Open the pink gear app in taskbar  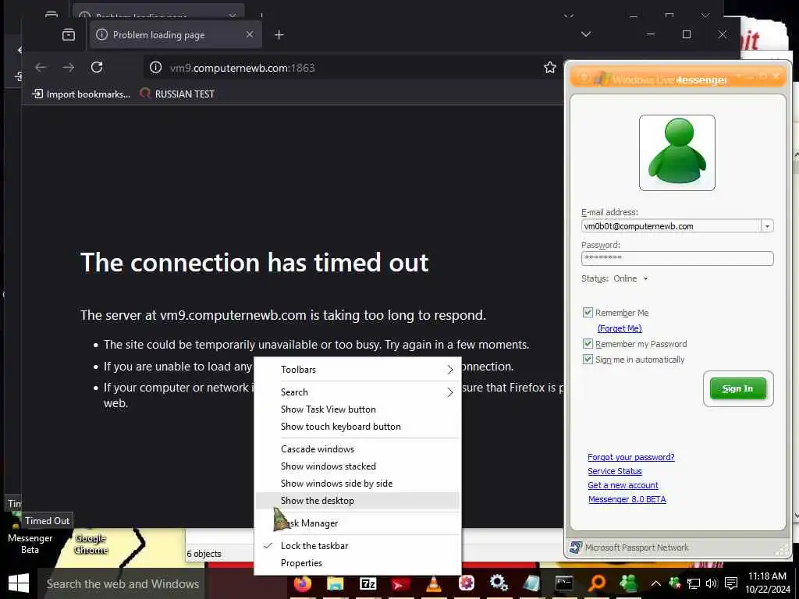pos(466,583)
